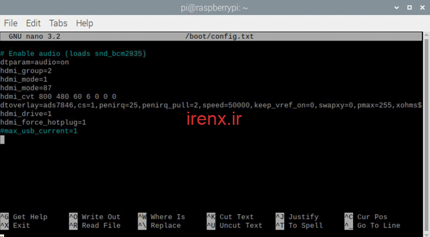Click the '^U Uncut Text' shortcut
This screenshot has height=237, width=430.
click(234, 226)
